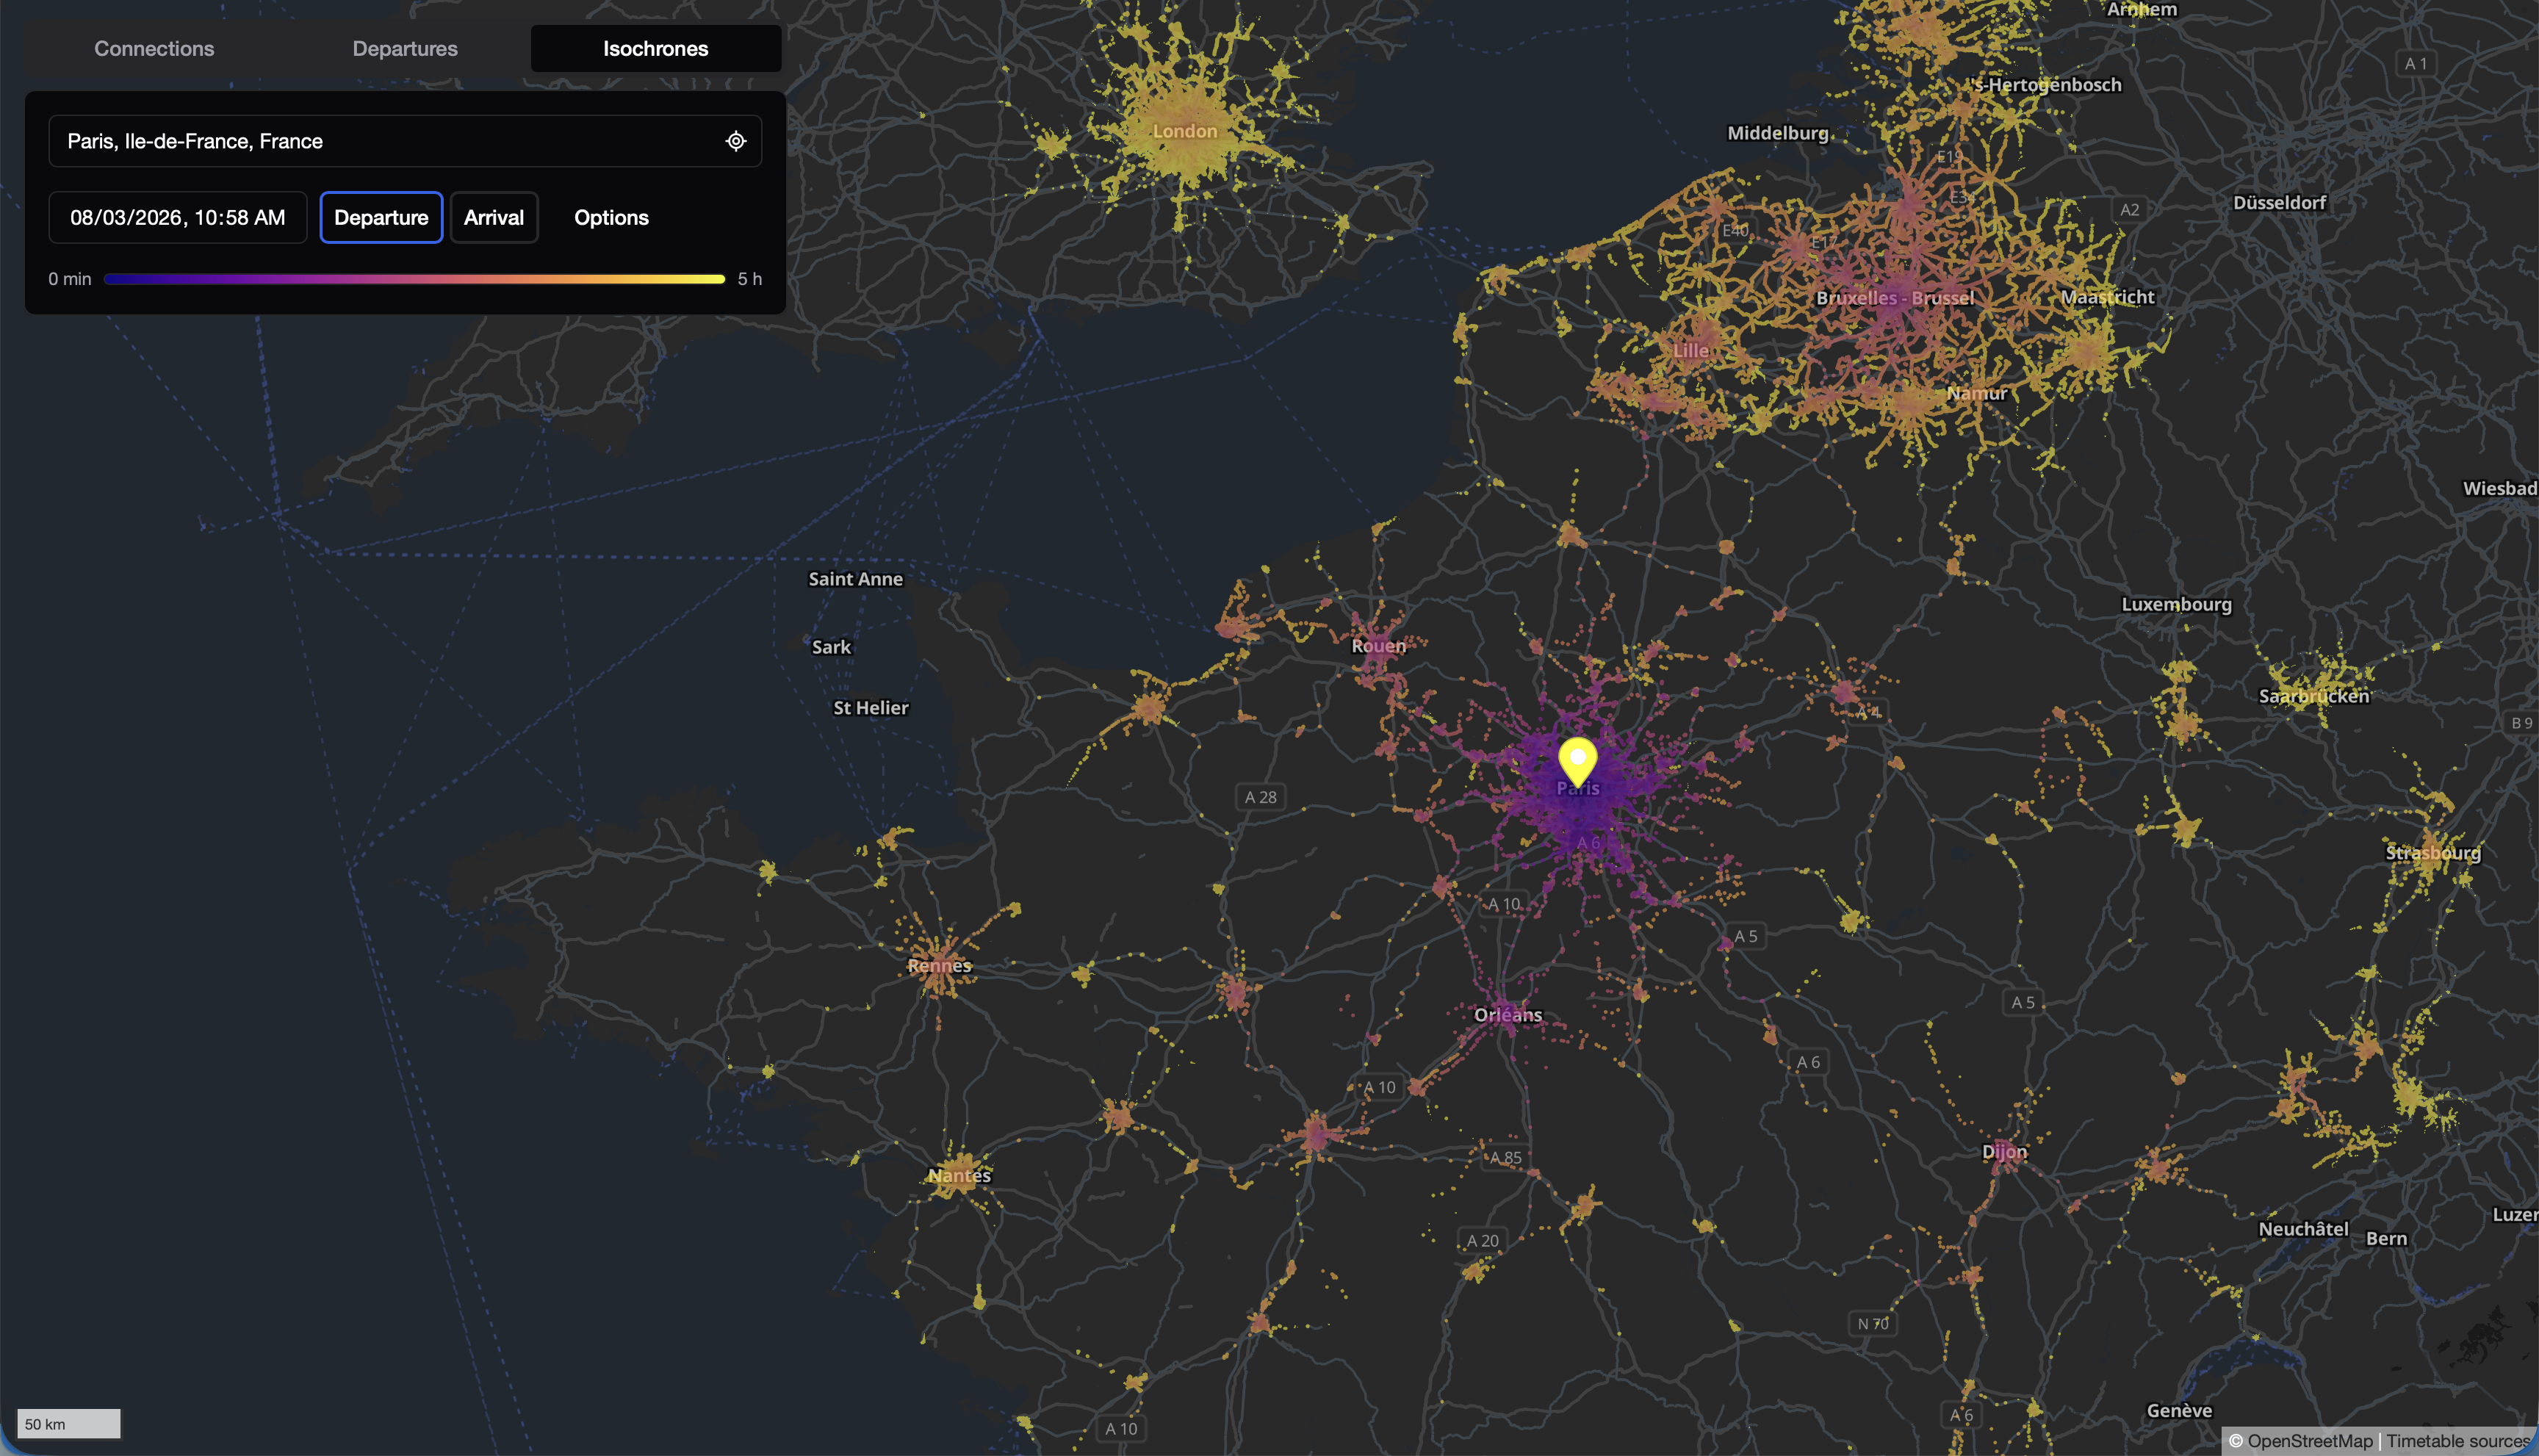
Task: Open the Connections tab
Action: [x=154, y=48]
